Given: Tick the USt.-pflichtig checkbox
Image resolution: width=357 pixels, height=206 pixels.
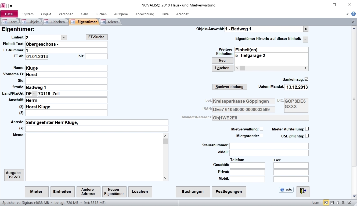Looking at the screenshot, I should point(307,136).
